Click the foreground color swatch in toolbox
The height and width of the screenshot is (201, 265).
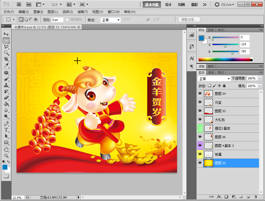pos(5,167)
